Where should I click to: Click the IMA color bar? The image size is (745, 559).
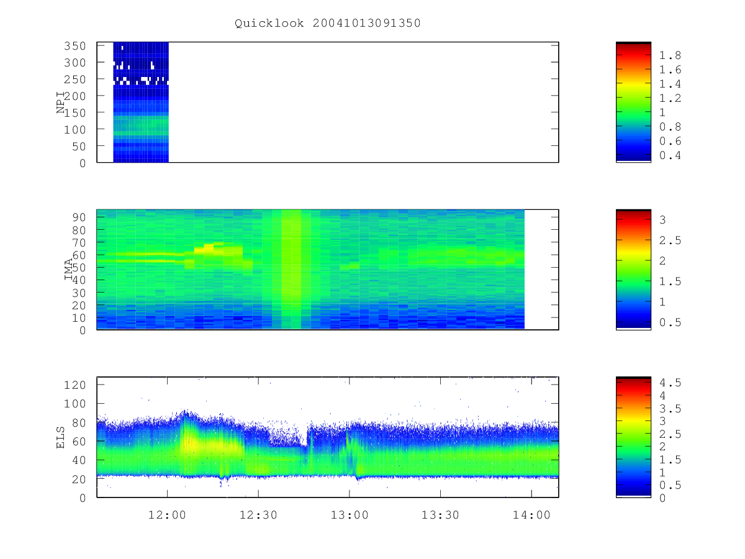(x=633, y=270)
